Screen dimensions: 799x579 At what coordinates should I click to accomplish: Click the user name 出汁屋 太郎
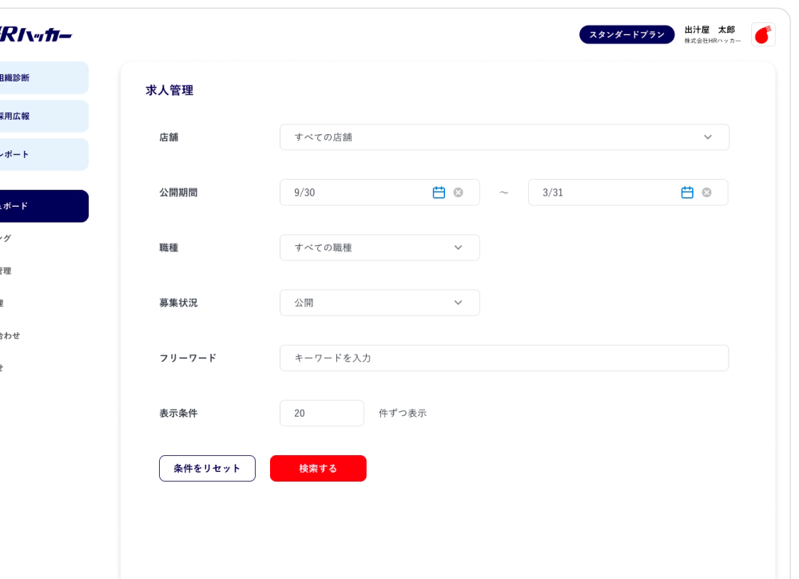[710, 30]
